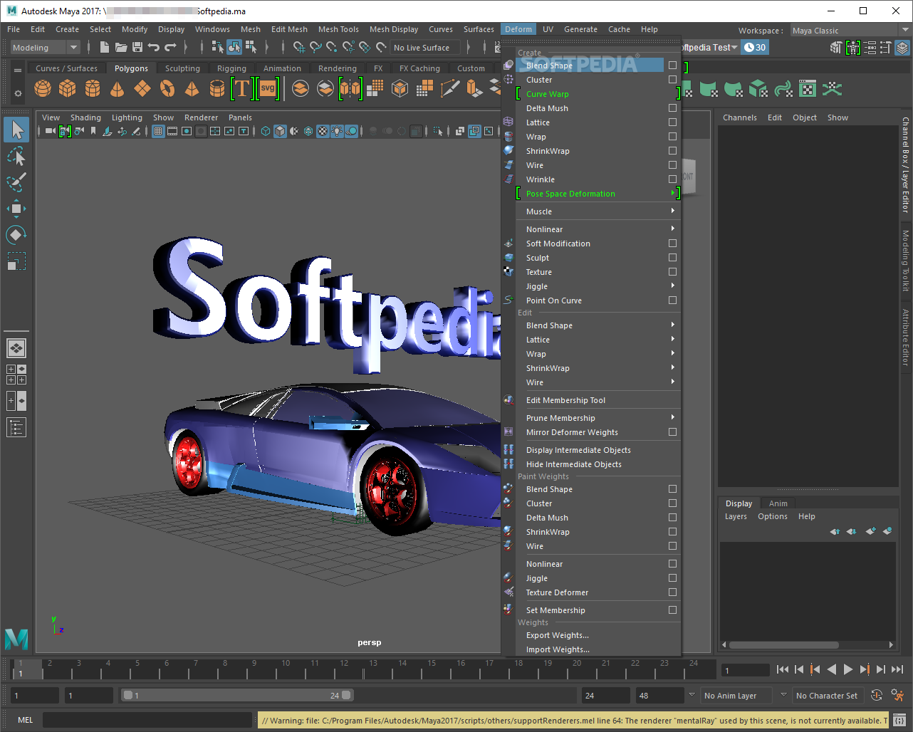Viewport: 913px width, 732px height.
Task: Open Blend Shape options box under Create
Action: click(672, 66)
